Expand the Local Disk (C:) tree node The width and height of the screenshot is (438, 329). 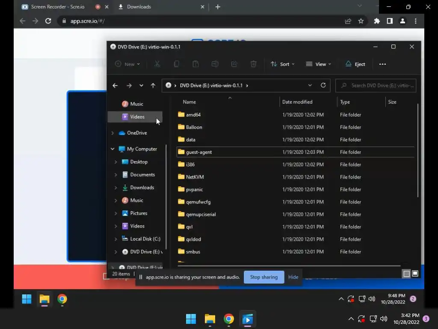[115, 239]
